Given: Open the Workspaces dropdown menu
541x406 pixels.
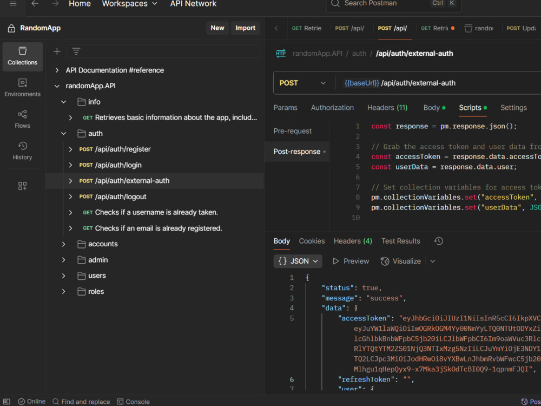Looking at the screenshot, I should click(x=130, y=4).
